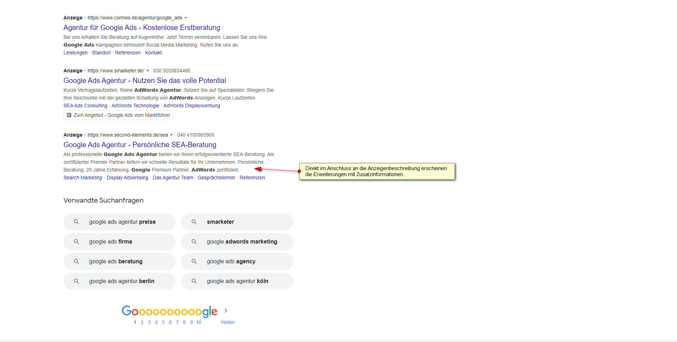
Task: Go to results page 9
Action: tap(191, 322)
